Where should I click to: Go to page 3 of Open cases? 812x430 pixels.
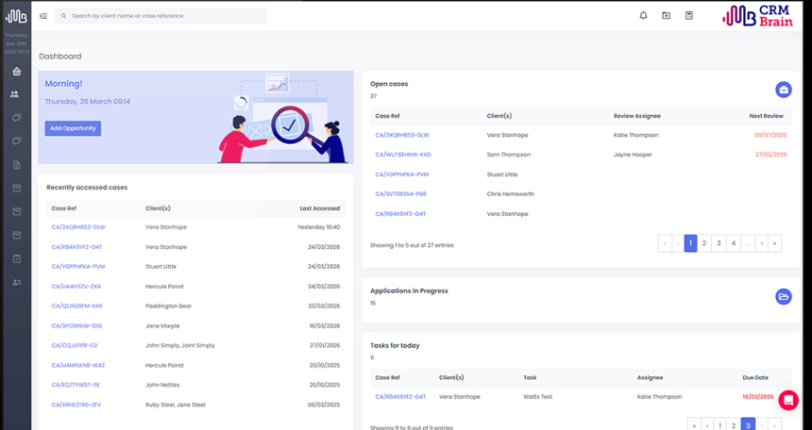(x=719, y=243)
